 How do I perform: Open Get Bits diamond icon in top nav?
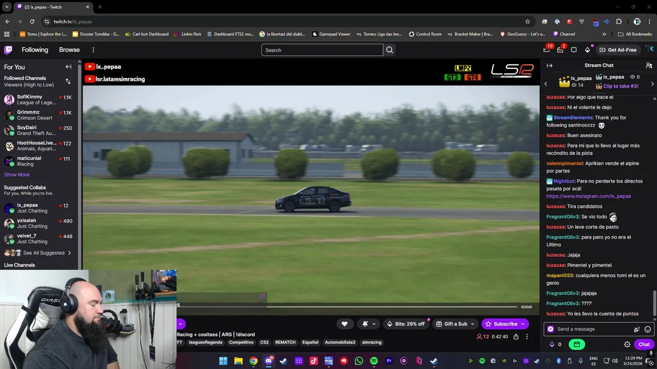click(x=588, y=50)
